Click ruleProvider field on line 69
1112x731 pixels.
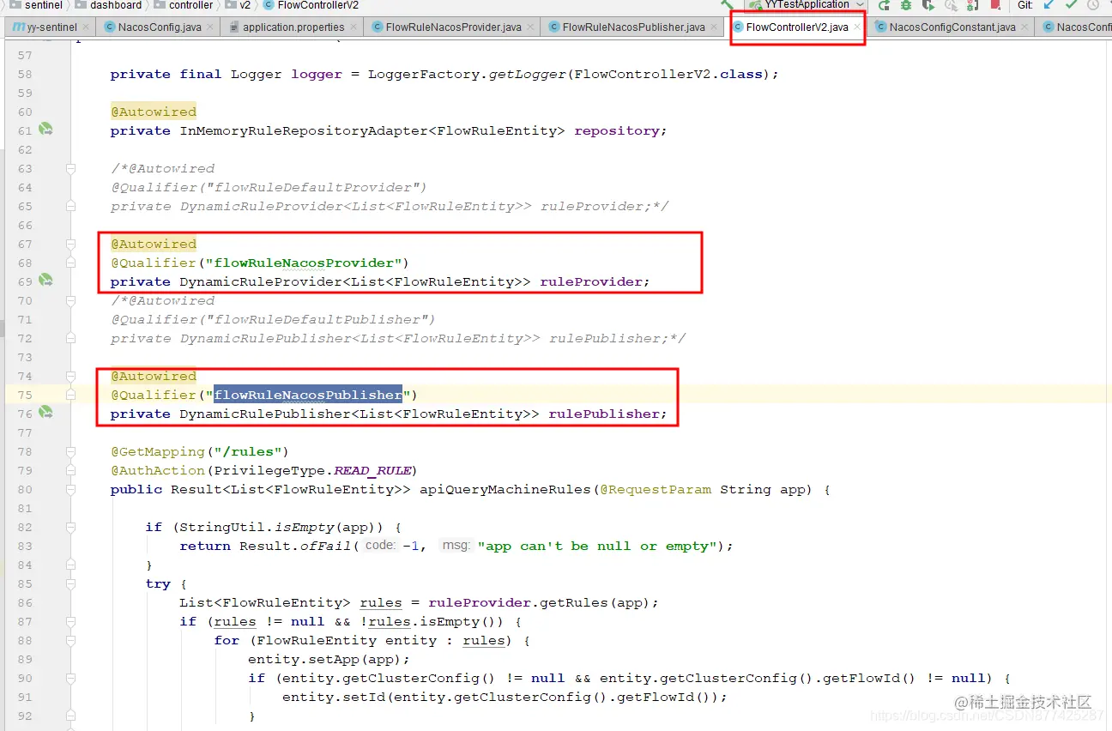pyautogui.click(x=590, y=281)
